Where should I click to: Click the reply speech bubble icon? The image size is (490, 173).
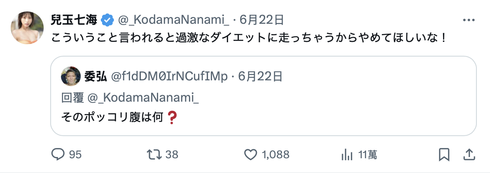[x=57, y=154]
